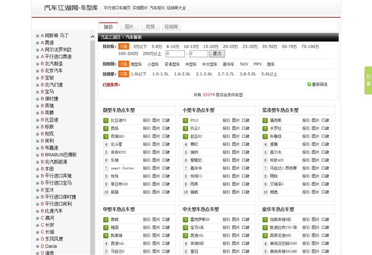The image size is (372, 255).
Task: Open 图片 for 奥迪A6L
Action: click(235, 235)
